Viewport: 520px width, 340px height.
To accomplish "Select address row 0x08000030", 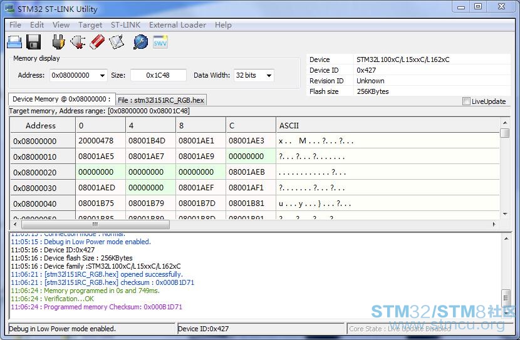I will tap(43, 188).
